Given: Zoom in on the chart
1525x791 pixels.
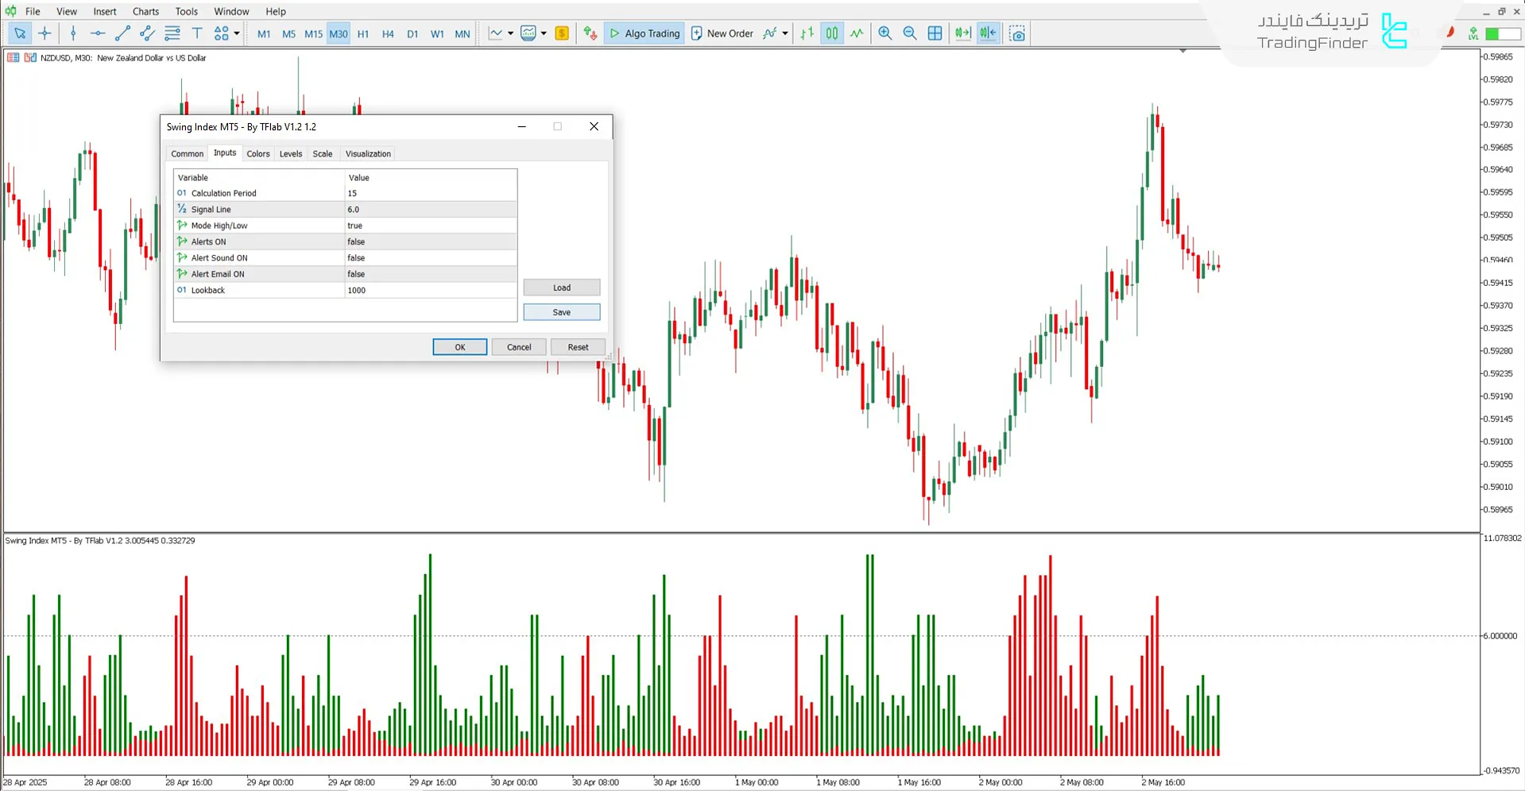Looking at the screenshot, I should point(884,33).
